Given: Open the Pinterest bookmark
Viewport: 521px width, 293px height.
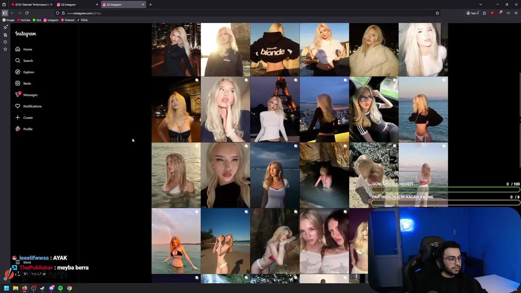Looking at the screenshot, I should [x=68, y=20].
